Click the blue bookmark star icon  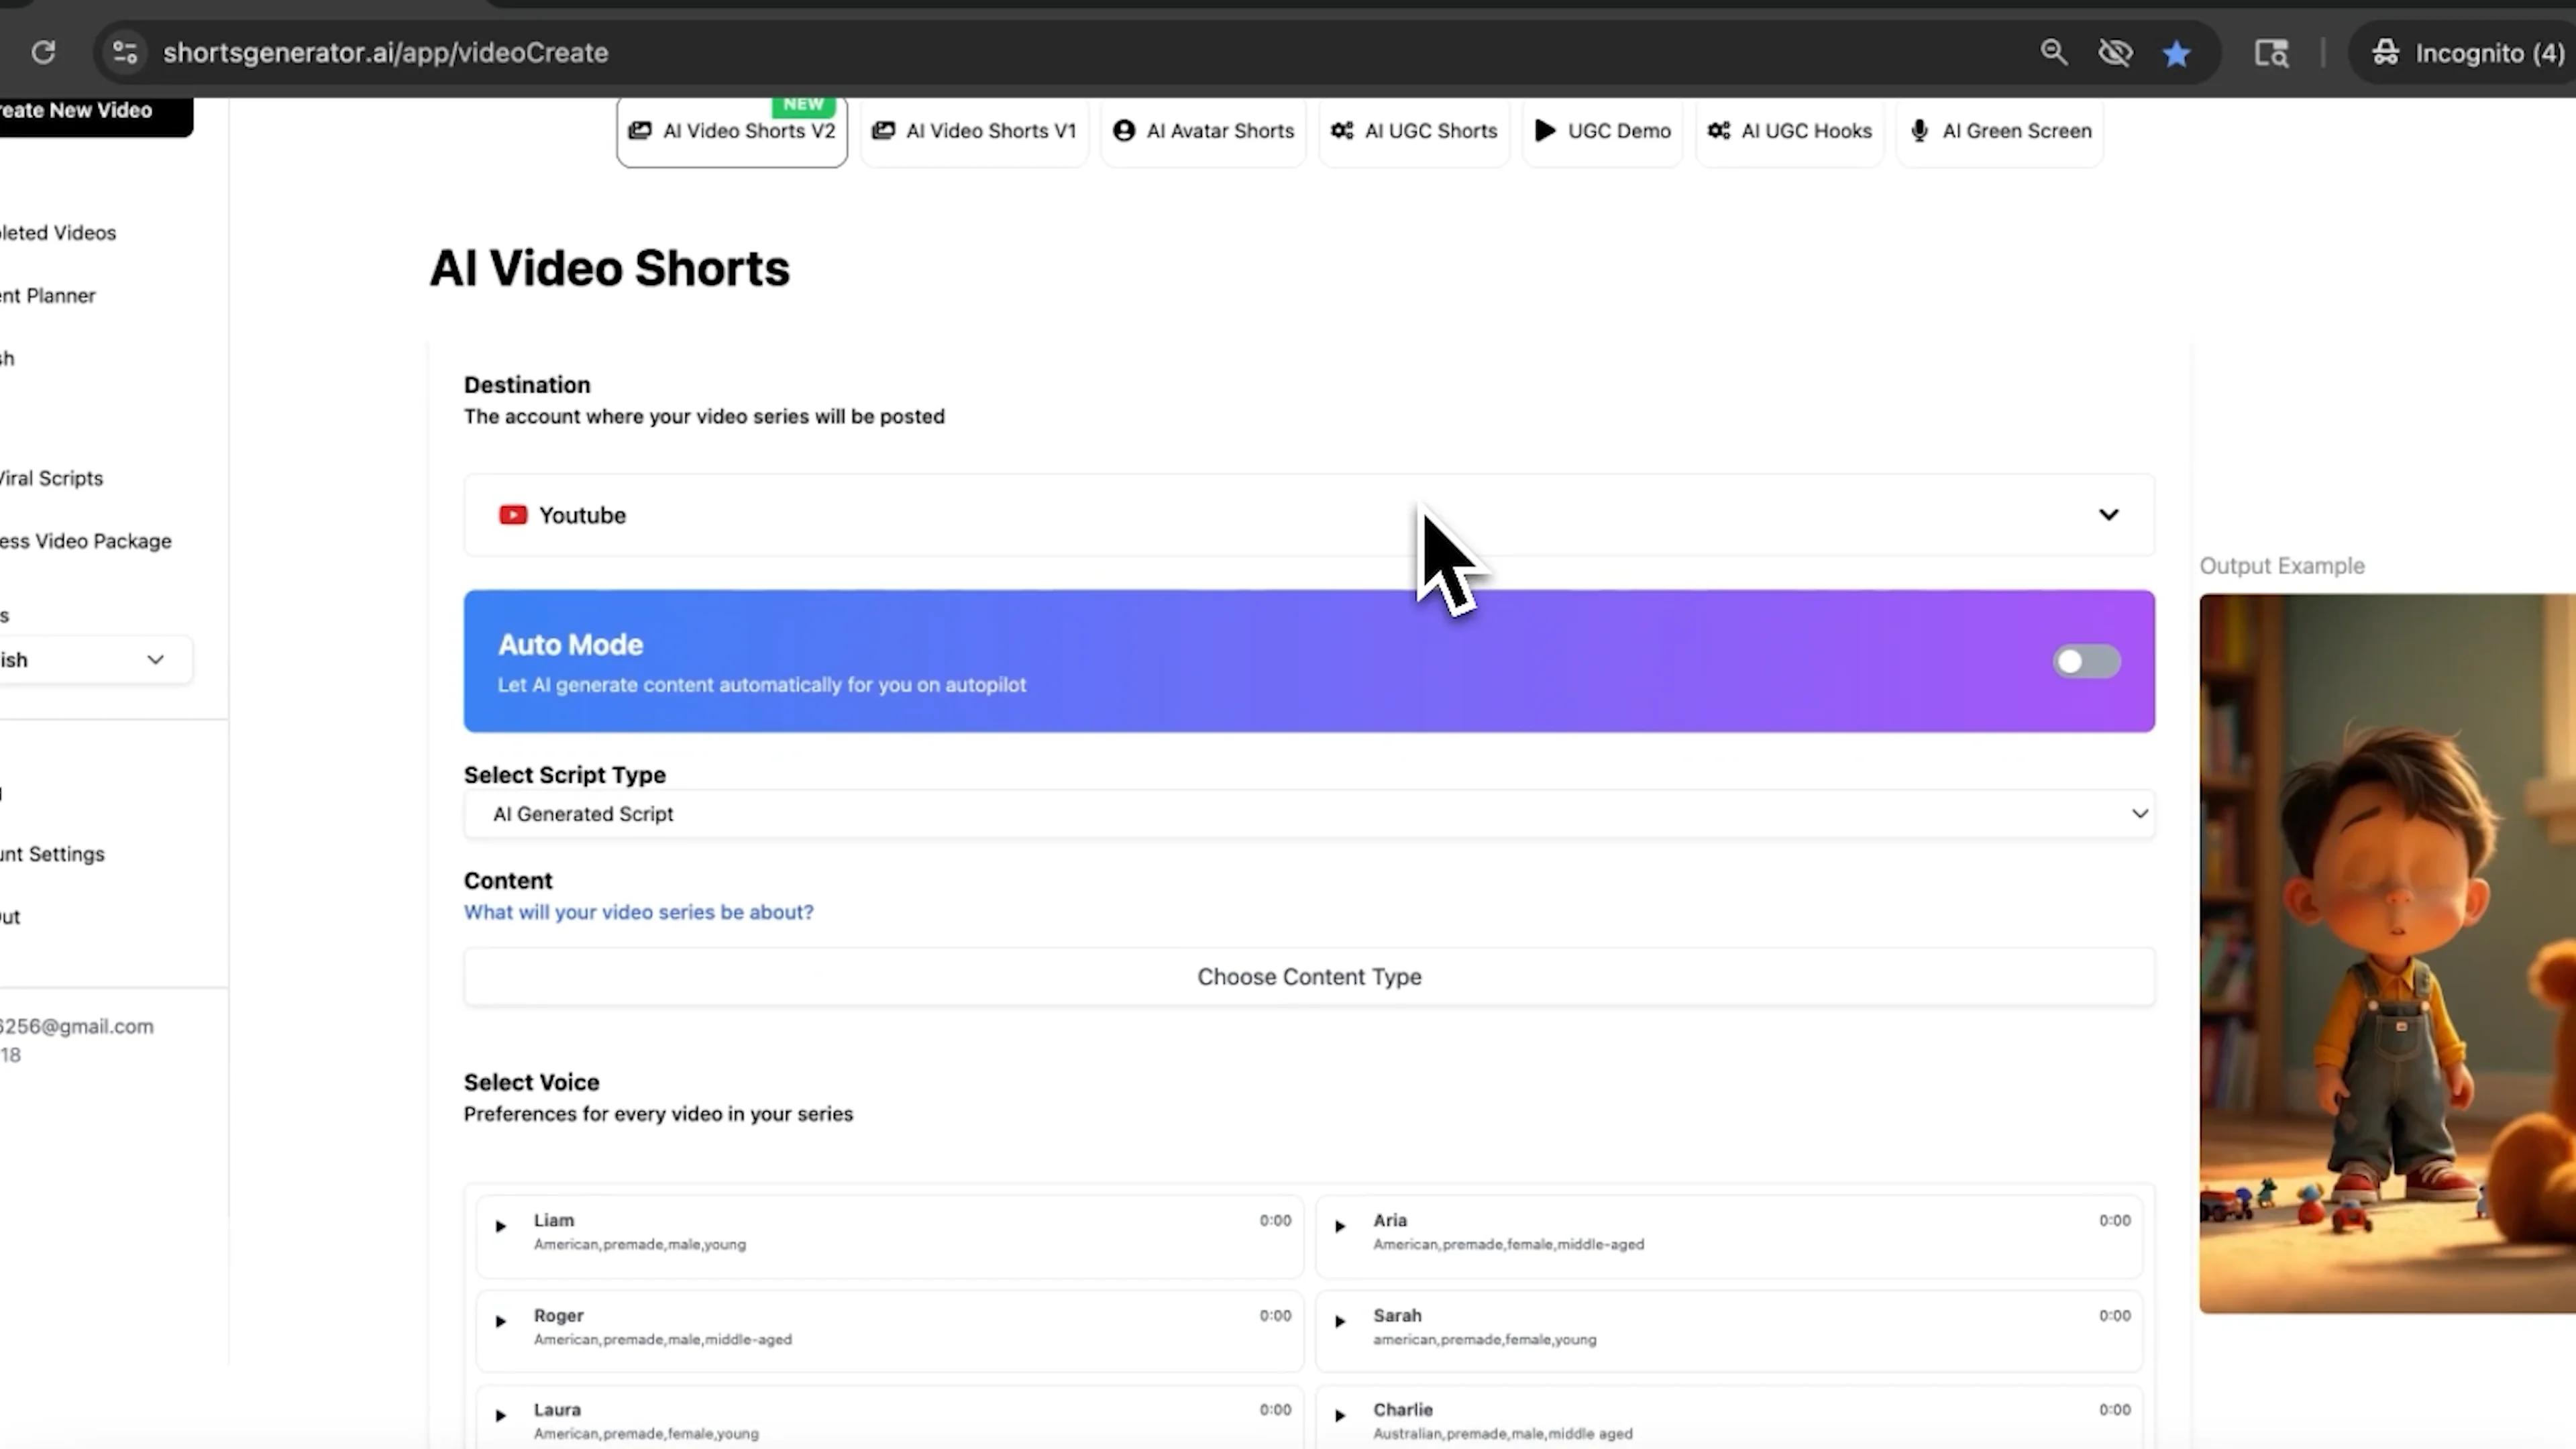[x=2176, y=53]
